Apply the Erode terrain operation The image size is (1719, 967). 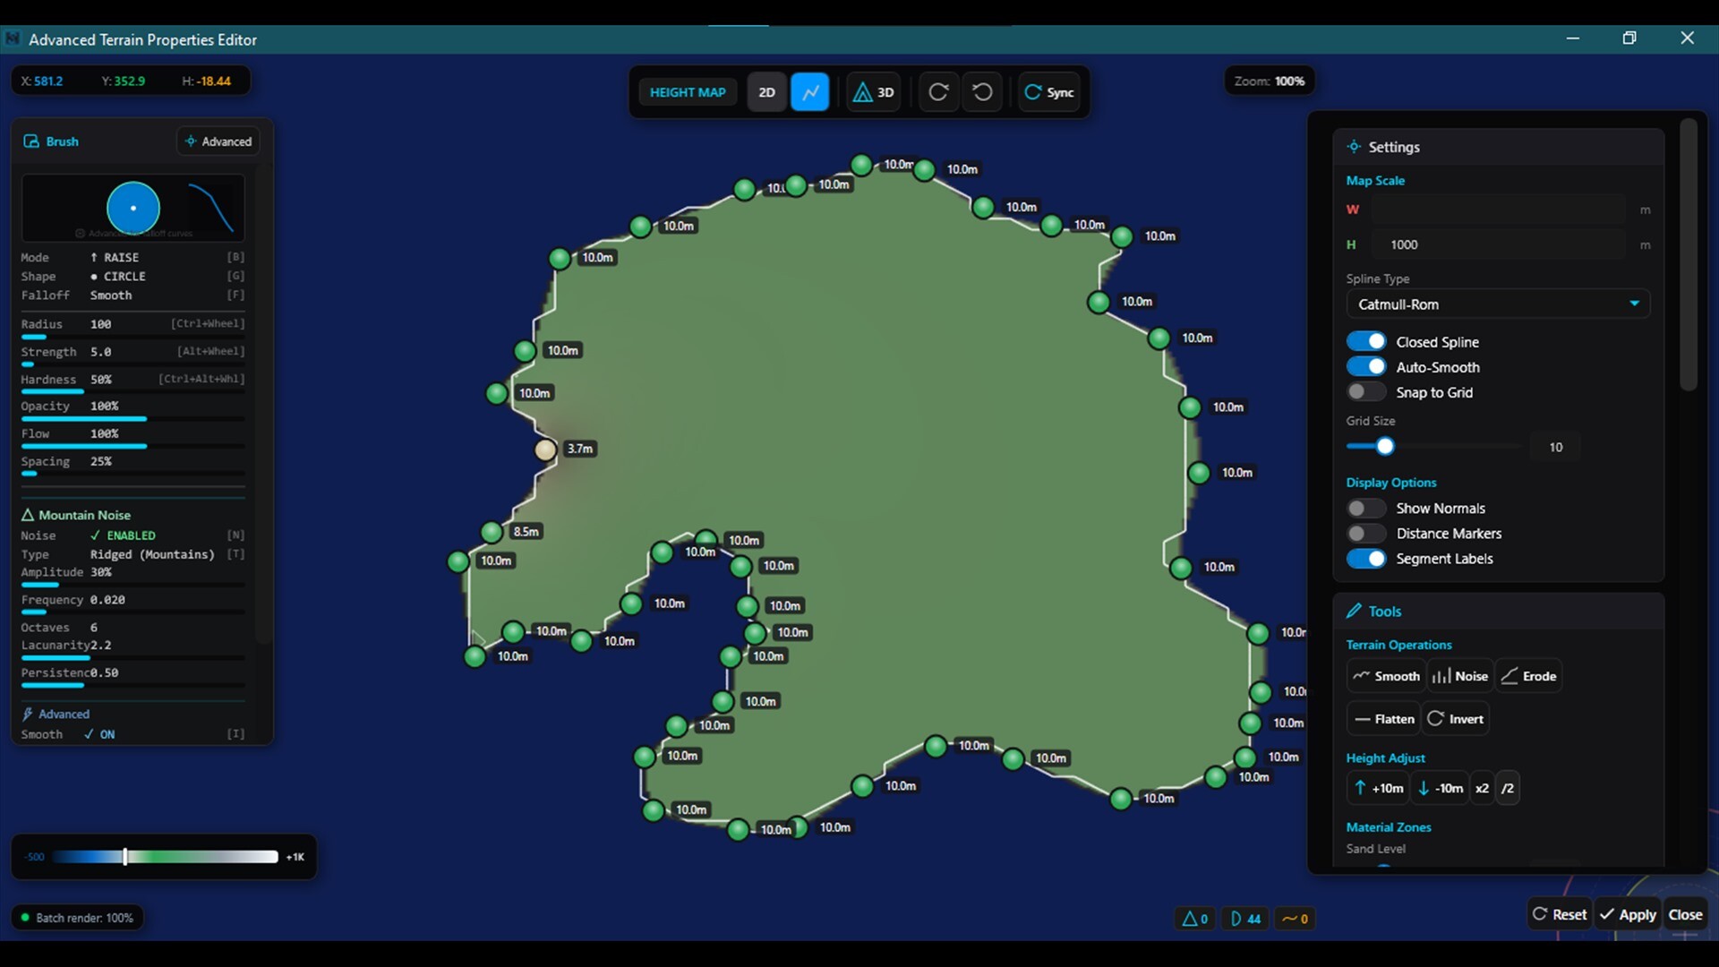(x=1528, y=676)
